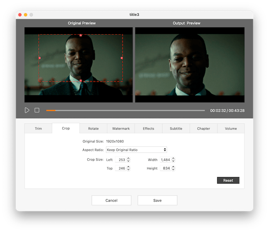Image resolution: width=269 pixels, height=232 pixels.
Task: Click the Save button
Action: [157, 201]
